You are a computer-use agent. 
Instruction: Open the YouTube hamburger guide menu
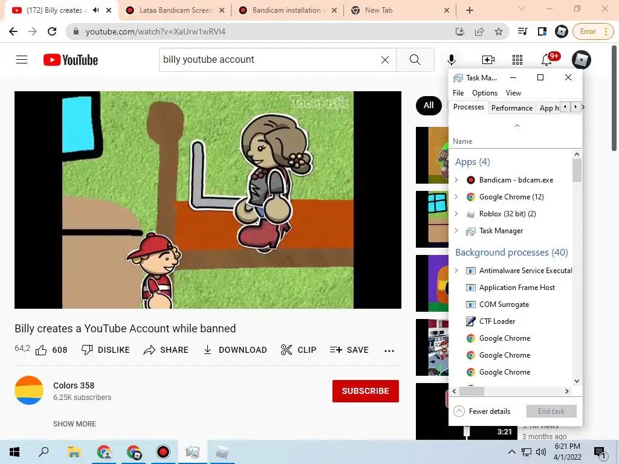(x=22, y=60)
